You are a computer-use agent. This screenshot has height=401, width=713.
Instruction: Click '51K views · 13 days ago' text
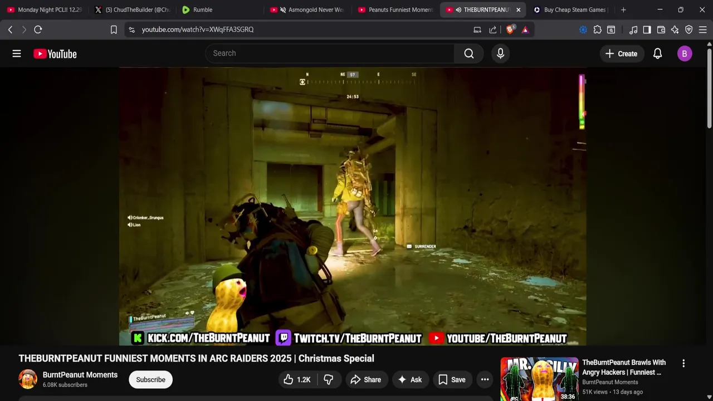pyautogui.click(x=613, y=392)
